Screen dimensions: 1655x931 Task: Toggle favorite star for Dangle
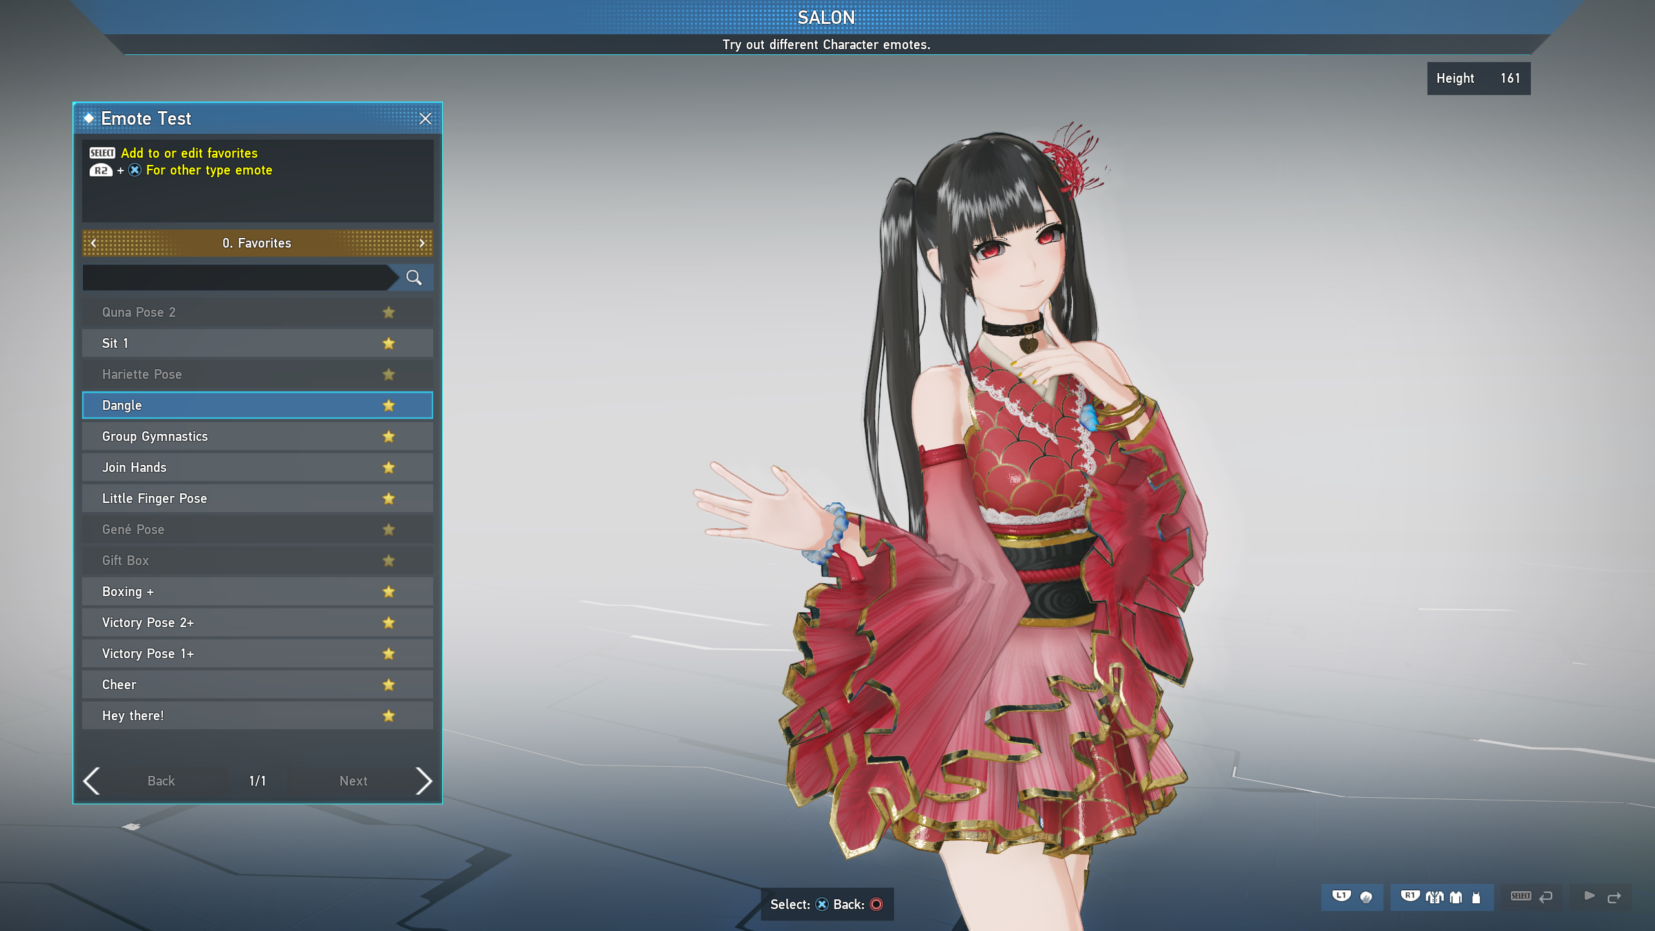tap(389, 405)
